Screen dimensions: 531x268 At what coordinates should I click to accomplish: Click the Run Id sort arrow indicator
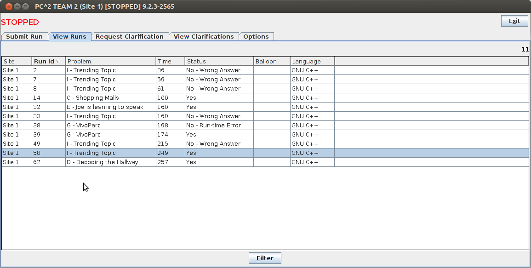point(58,61)
